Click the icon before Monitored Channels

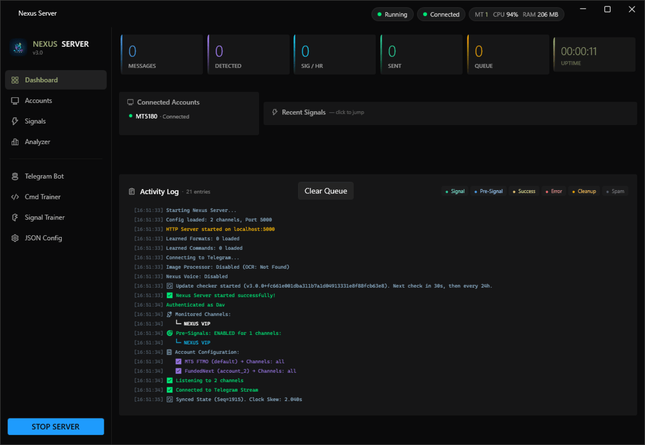[x=169, y=314]
